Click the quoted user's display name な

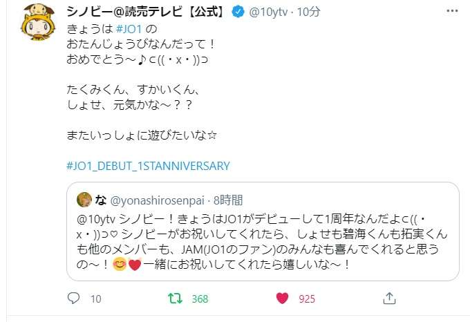coord(101,200)
